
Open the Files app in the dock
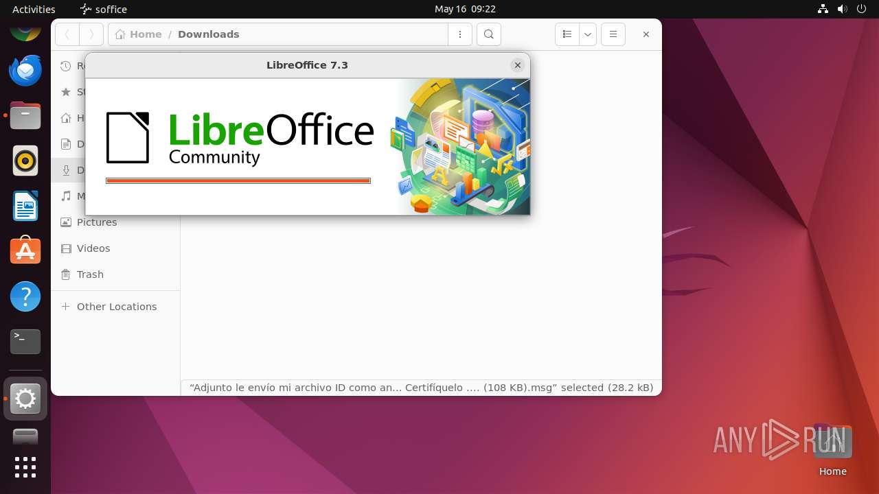(25, 116)
